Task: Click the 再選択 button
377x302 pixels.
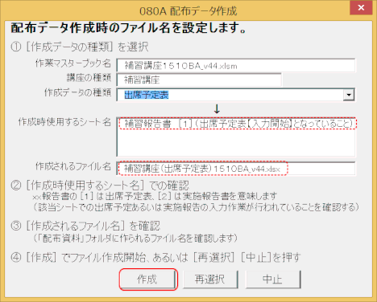Action: (x=210, y=280)
